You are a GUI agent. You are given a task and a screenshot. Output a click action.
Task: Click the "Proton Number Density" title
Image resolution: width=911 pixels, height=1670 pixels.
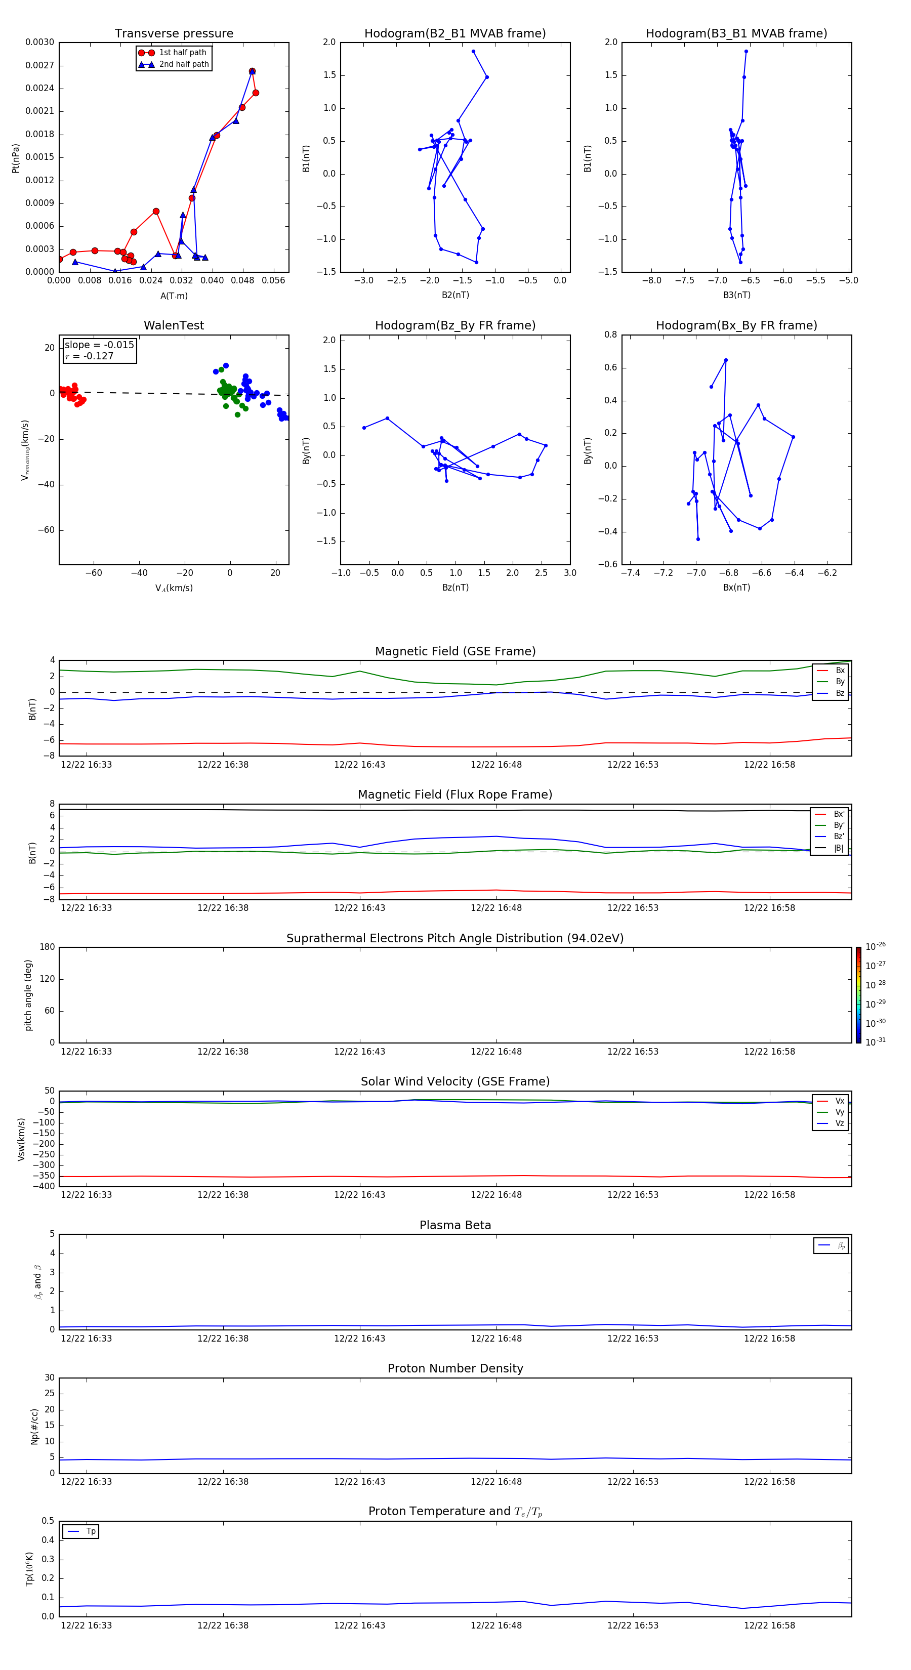point(455,1368)
